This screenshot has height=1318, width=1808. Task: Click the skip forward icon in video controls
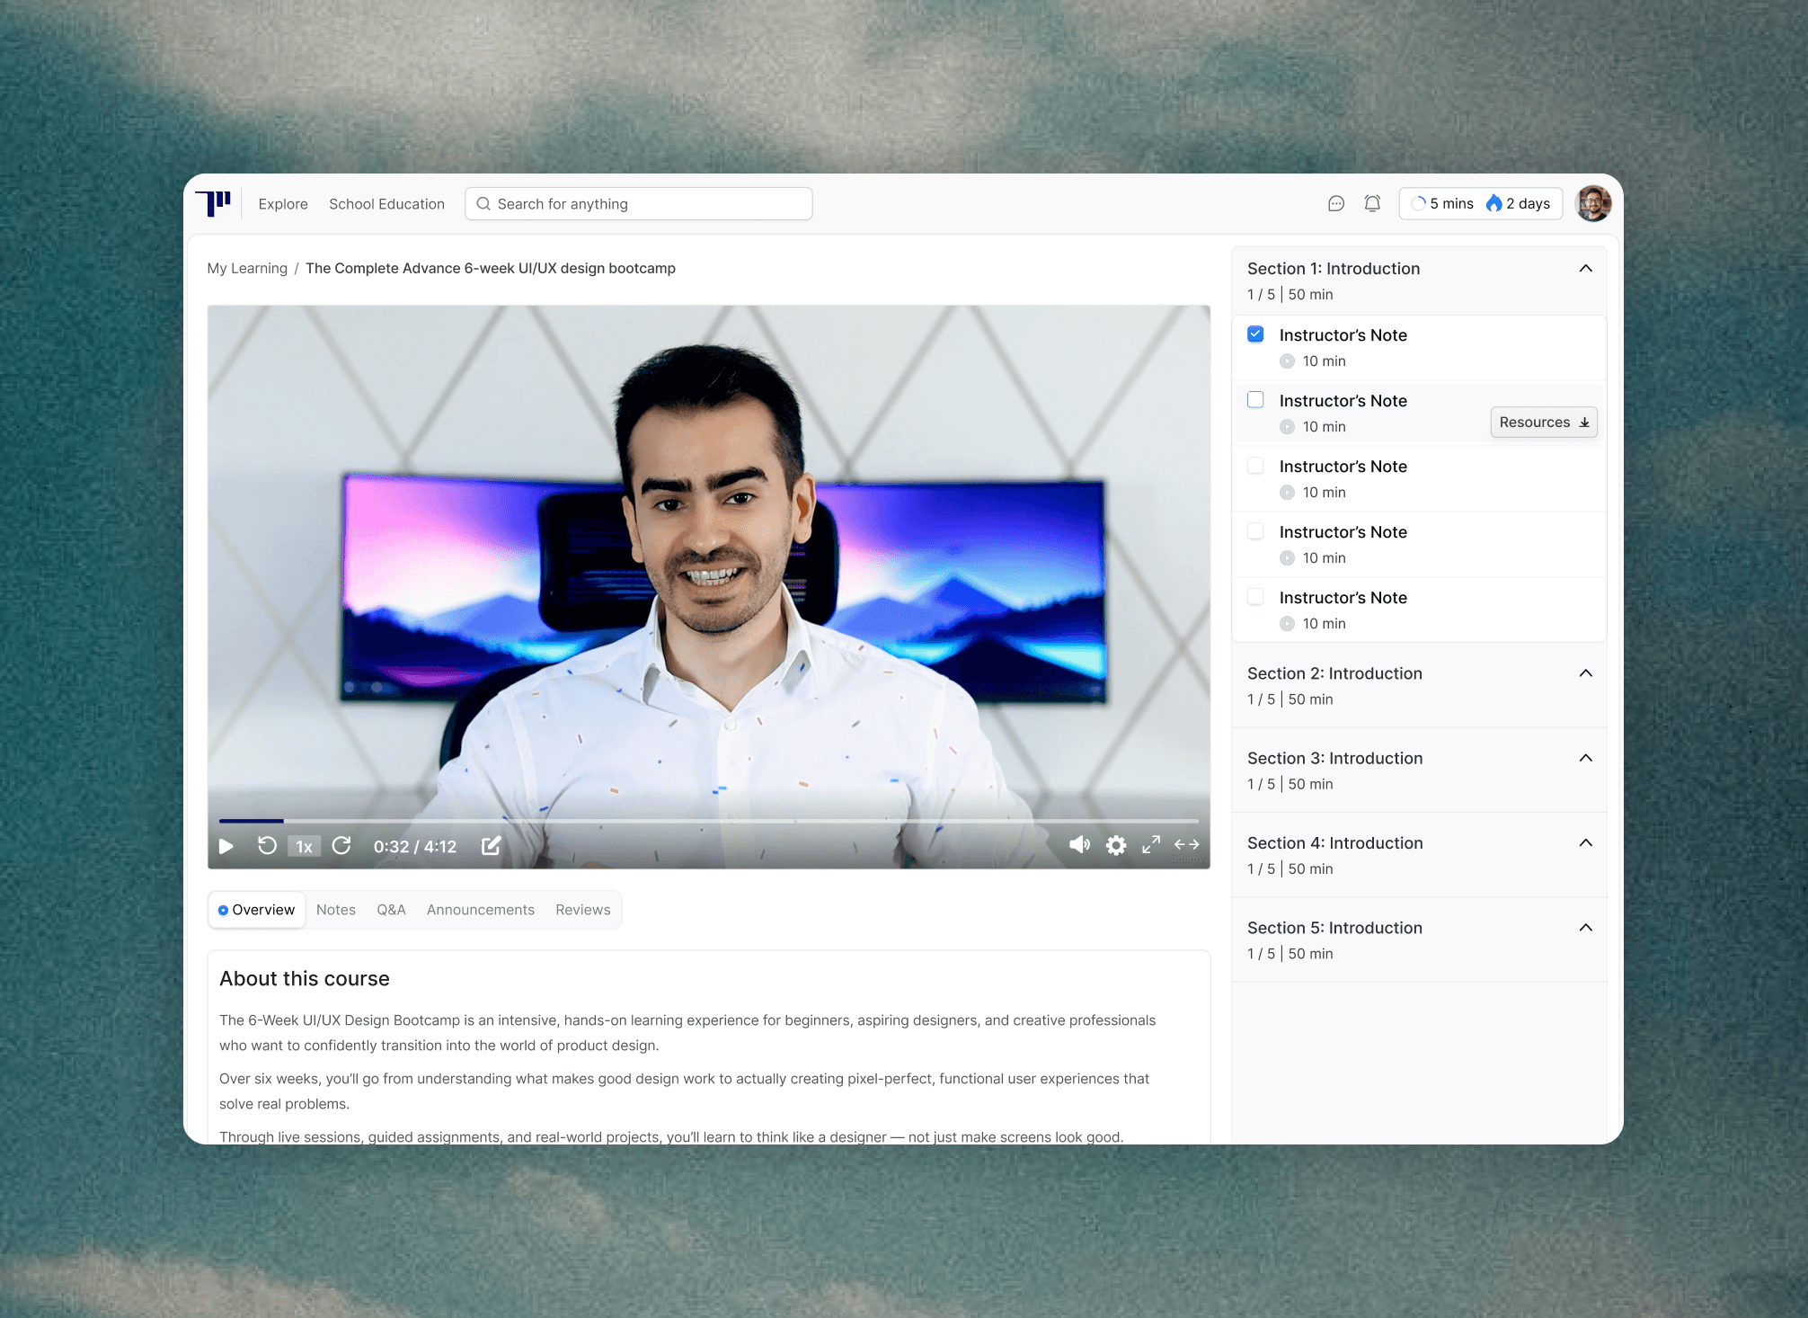coord(341,846)
